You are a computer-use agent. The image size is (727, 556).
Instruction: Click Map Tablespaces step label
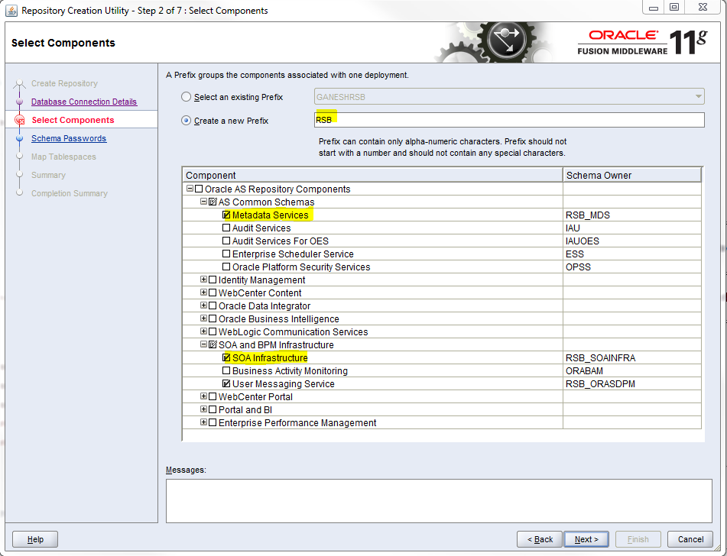click(63, 157)
